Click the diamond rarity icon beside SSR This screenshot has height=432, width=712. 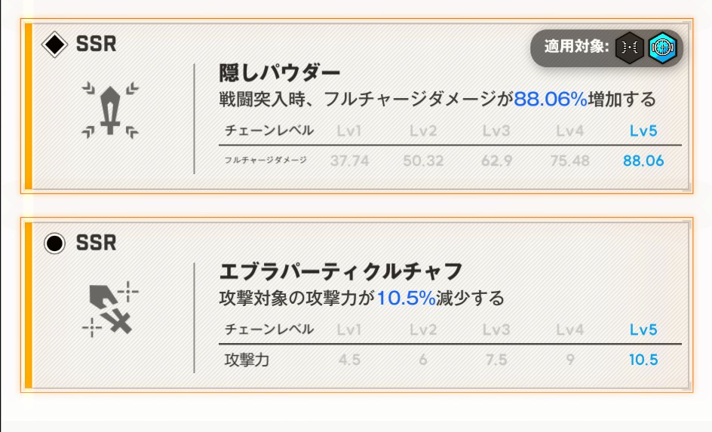pos(54,44)
